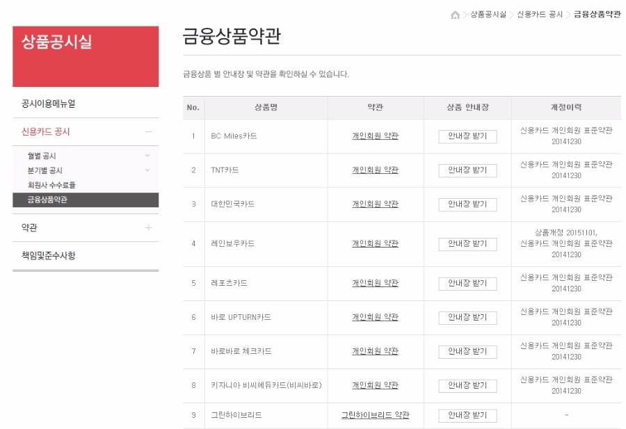Open the 그린하이브리드 약관 link
Viewport: 626px width, 429px height.
tap(375, 415)
